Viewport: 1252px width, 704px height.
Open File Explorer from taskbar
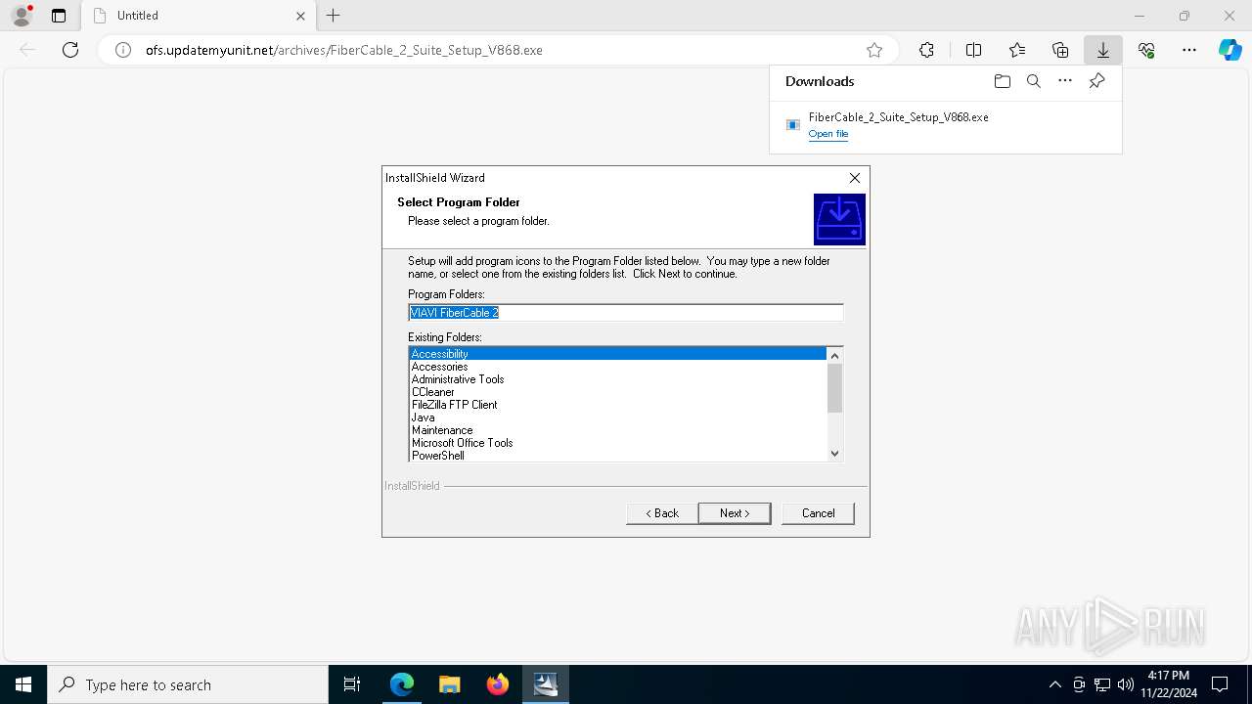tap(449, 684)
